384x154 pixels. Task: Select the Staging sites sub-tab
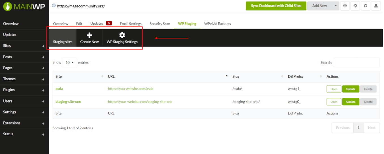63,38
